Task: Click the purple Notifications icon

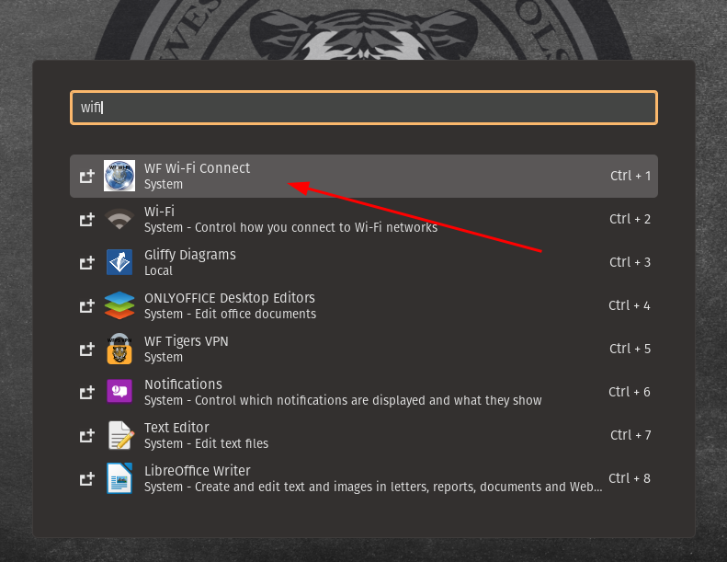Action: click(x=119, y=392)
